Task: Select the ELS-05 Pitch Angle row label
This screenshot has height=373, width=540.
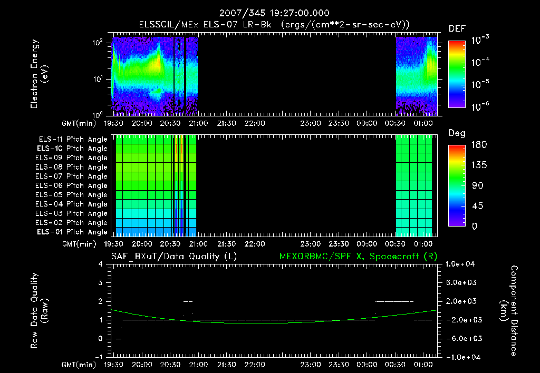Action: (71, 195)
